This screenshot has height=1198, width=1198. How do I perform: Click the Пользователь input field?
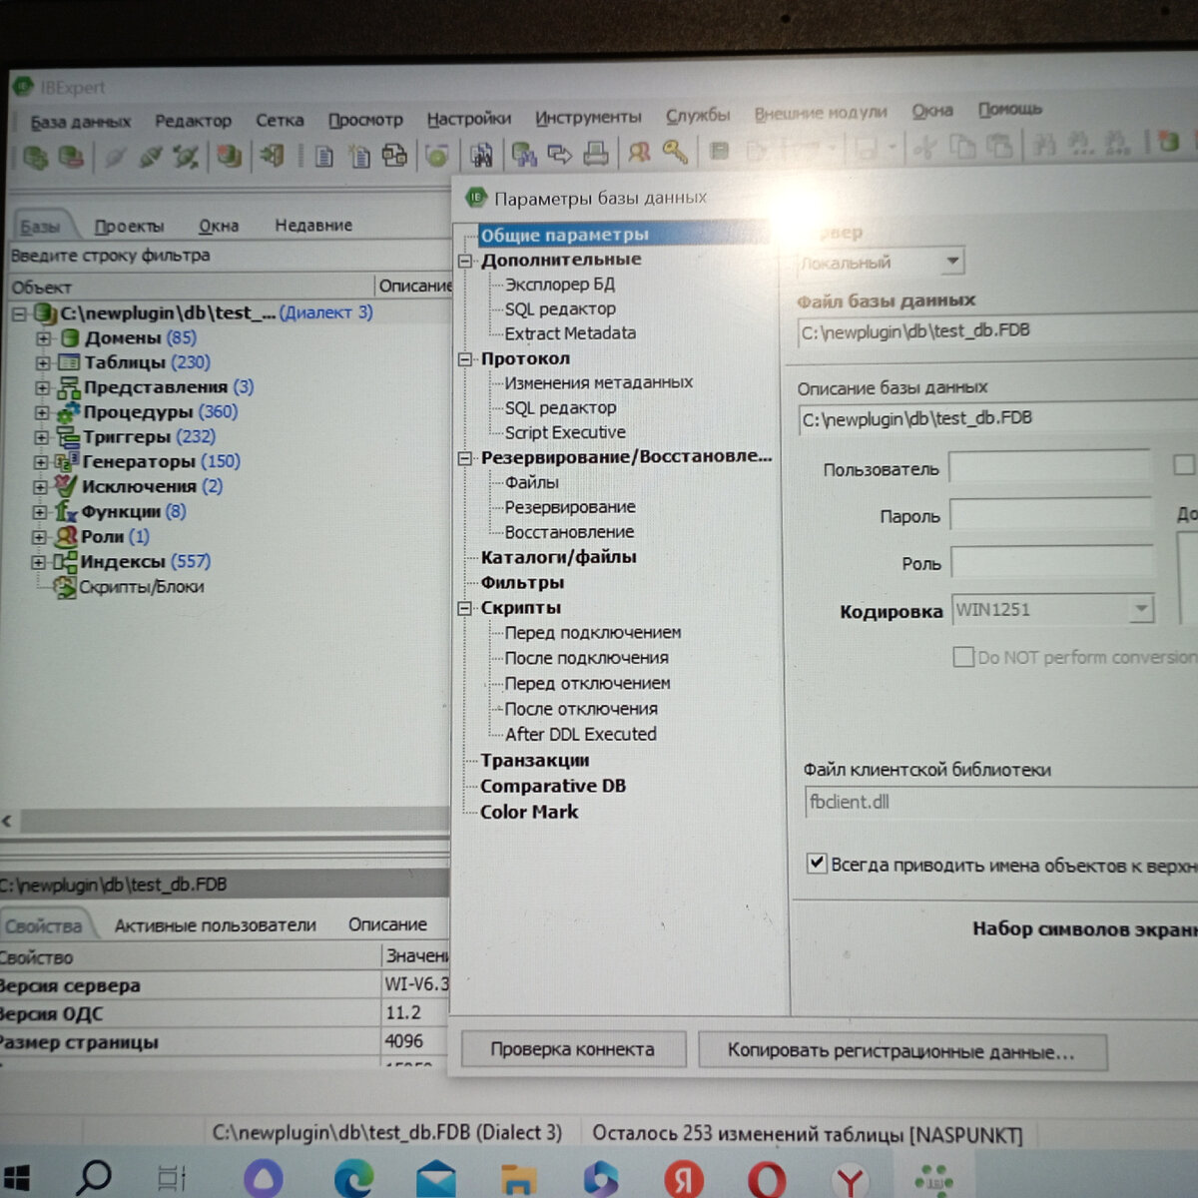[1050, 467]
